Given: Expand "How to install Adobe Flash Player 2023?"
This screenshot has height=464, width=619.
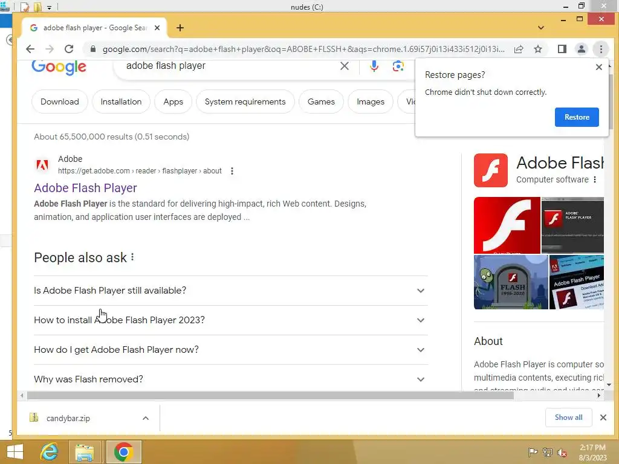Looking at the screenshot, I should pyautogui.click(x=231, y=320).
